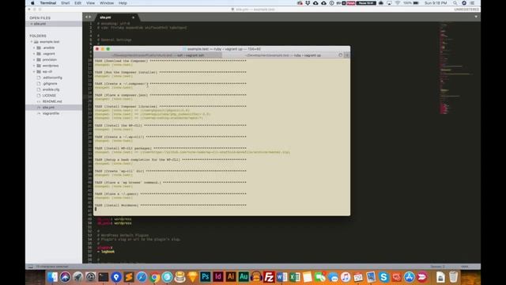Open Spotlight search in menu bar
The image size is (506, 285).
[455, 3]
